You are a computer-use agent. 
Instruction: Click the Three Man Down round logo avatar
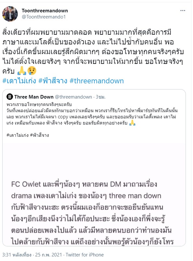click(x=9, y=97)
